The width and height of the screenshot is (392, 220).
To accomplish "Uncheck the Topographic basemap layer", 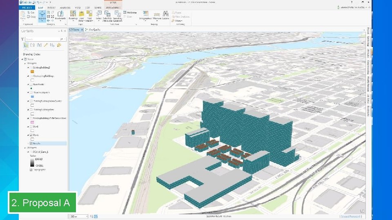I will (31, 170).
